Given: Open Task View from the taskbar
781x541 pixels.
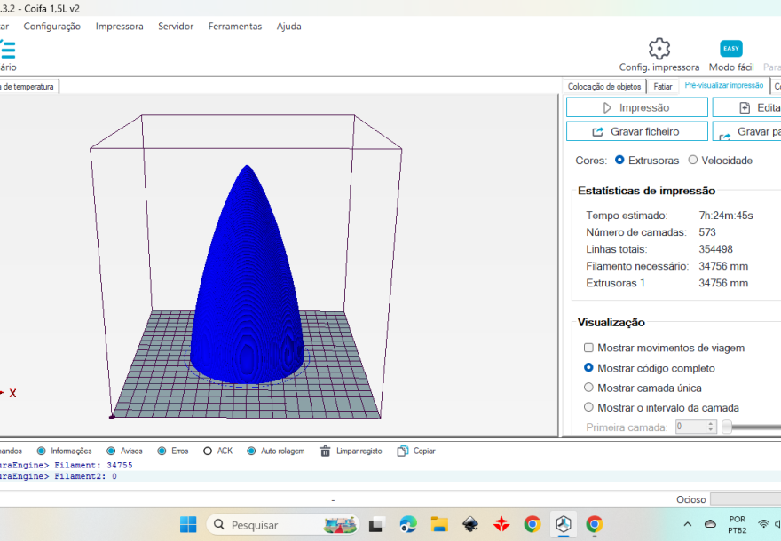Looking at the screenshot, I should point(377,524).
